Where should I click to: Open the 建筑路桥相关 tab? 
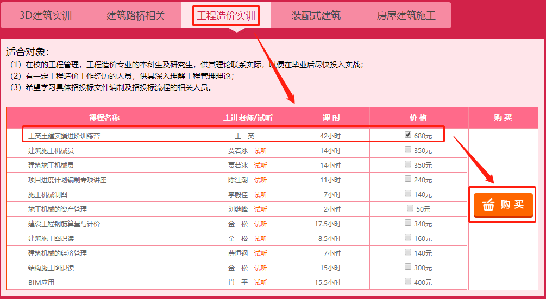point(136,16)
